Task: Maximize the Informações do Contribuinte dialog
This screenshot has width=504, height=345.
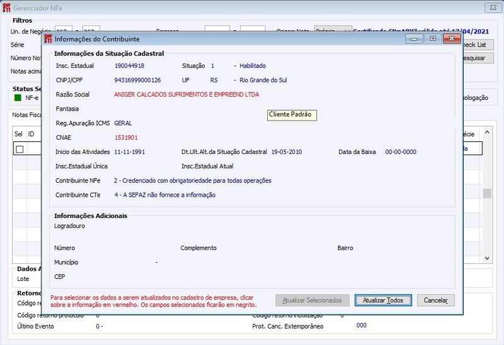Action: [433, 39]
